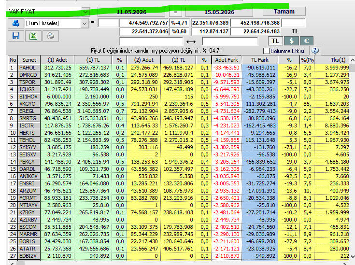355x265 pixels.
Task: Select the MARMR stock cell
Action: pyautogui.click(x=29, y=234)
